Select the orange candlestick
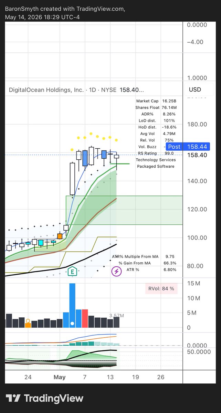The image size is (221, 413). click(60, 236)
